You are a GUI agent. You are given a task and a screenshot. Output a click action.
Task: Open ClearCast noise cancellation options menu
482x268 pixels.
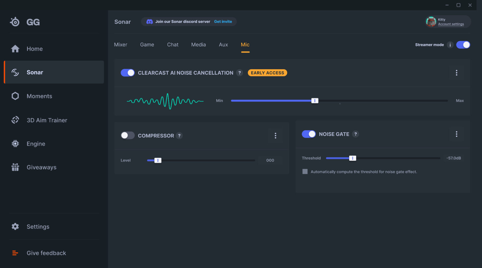456,73
